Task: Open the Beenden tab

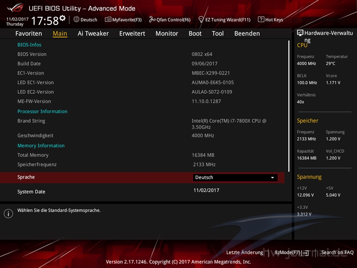Action: pos(247,33)
